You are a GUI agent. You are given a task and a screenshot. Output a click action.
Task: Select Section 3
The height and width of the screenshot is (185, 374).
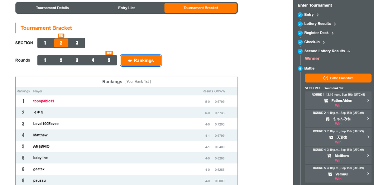pos(77,43)
